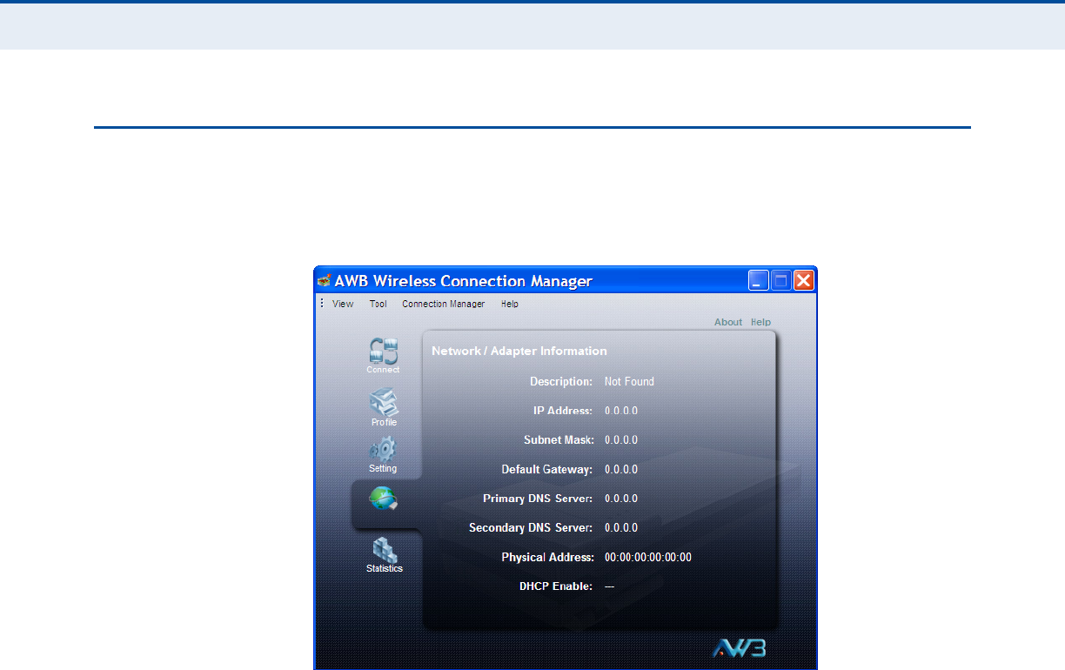
Task: Select the IP Address value 0.0.0.0
Action: click(621, 411)
